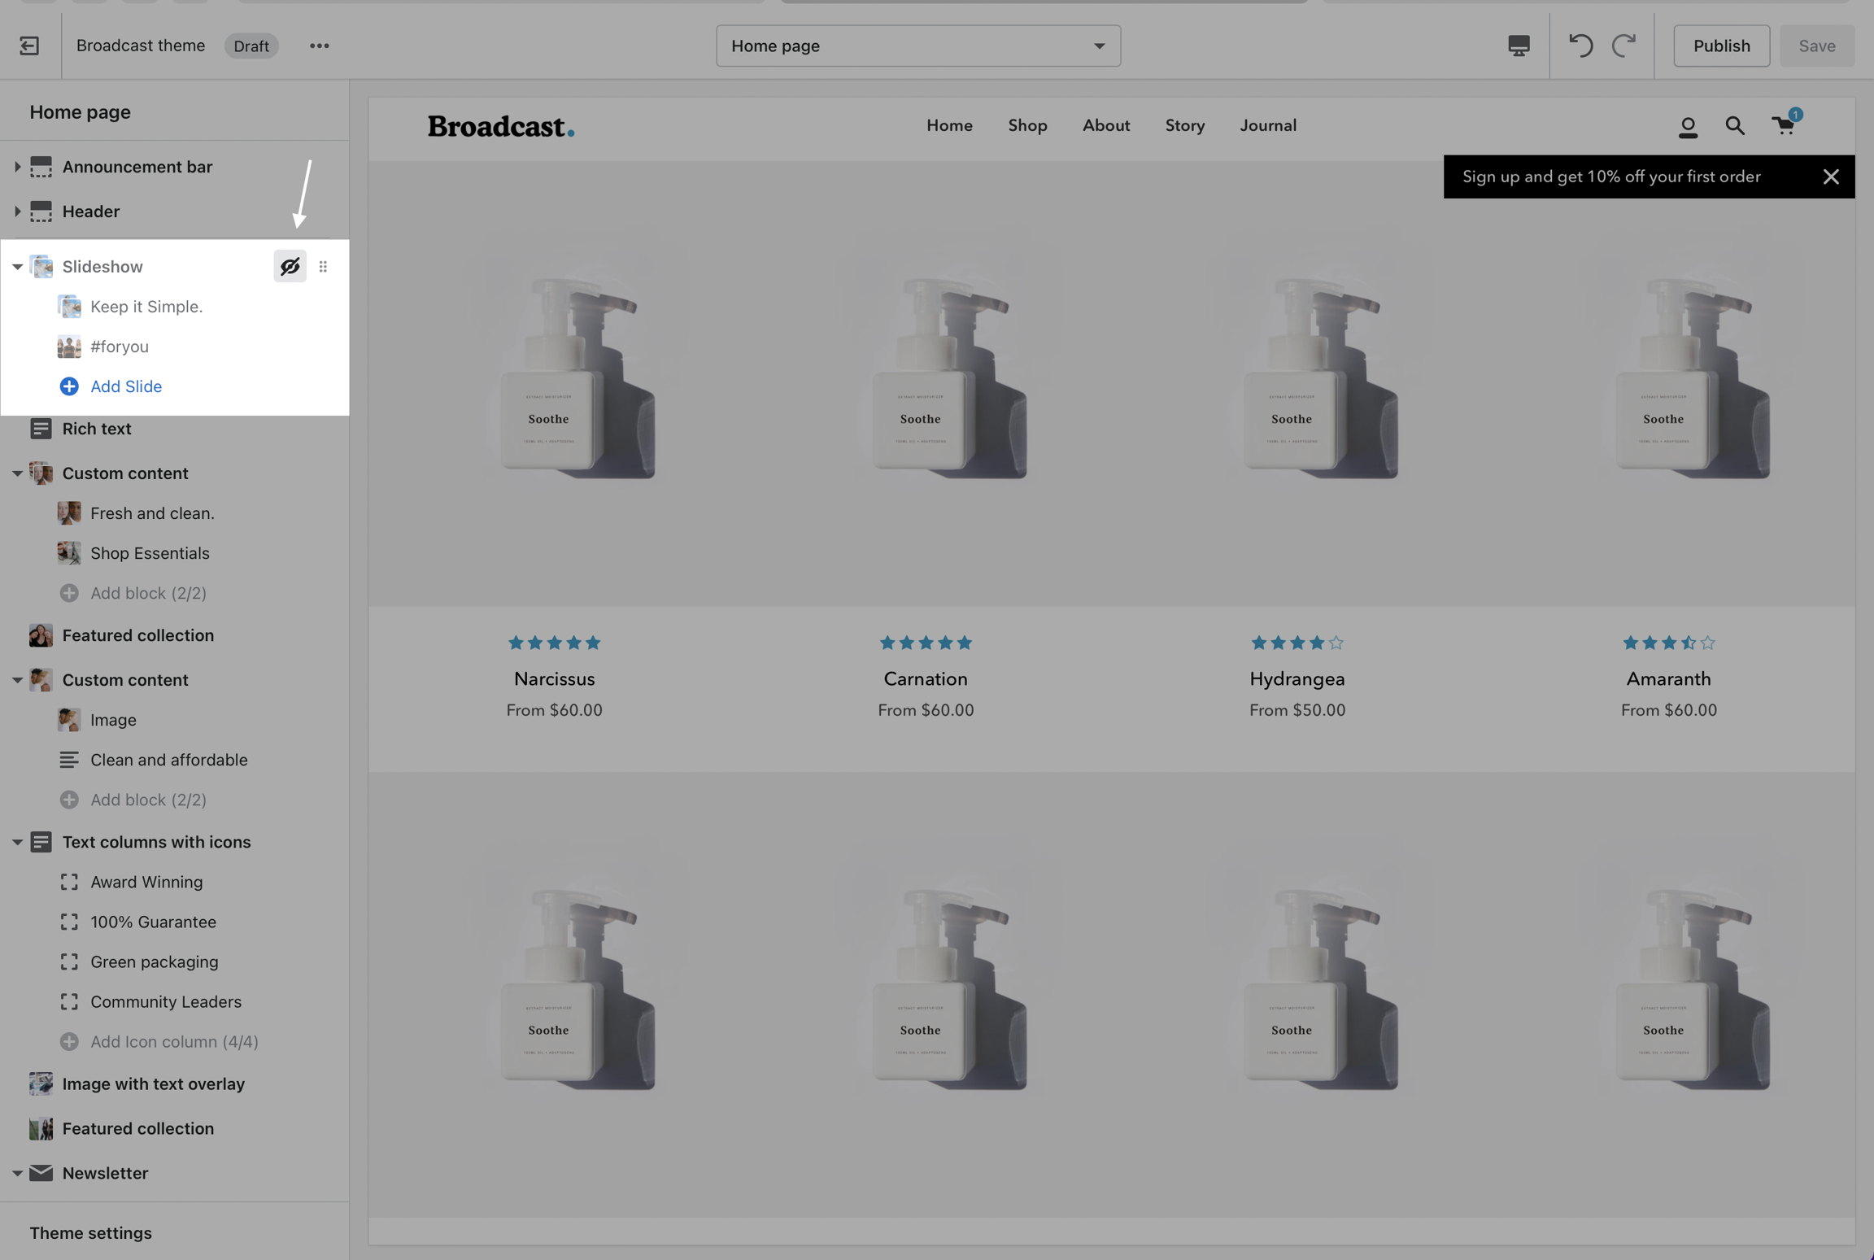Click the desktop preview monitor icon

click(1518, 46)
